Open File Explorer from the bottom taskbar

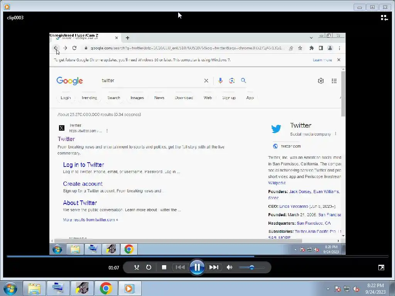pos(34,288)
